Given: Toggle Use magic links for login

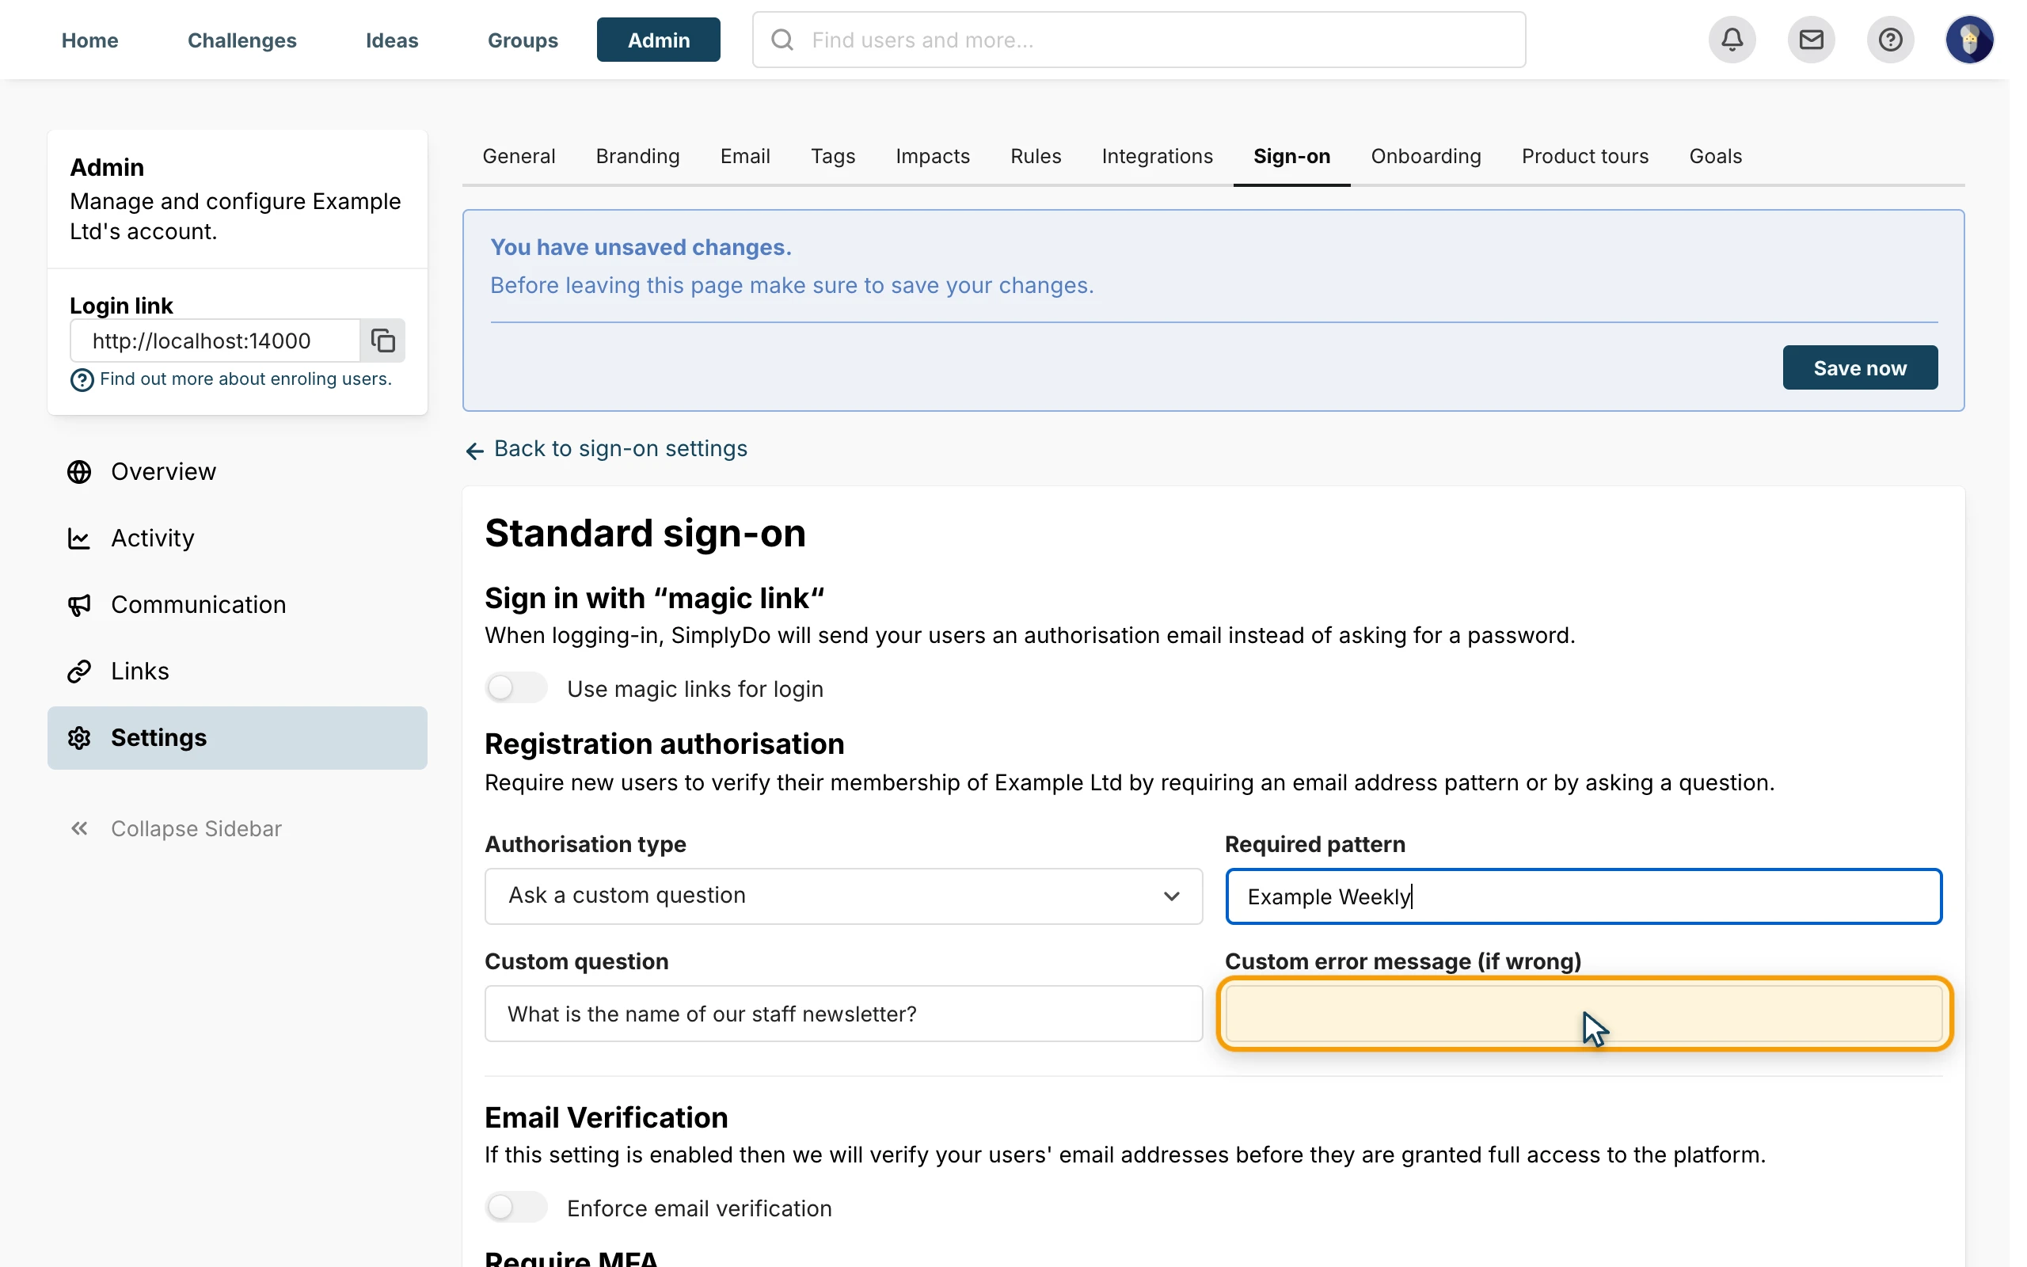Looking at the screenshot, I should (x=516, y=688).
